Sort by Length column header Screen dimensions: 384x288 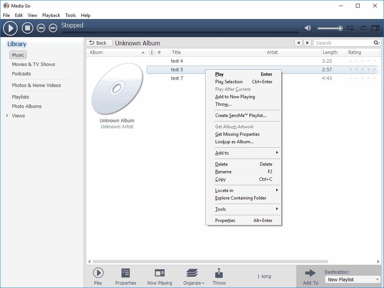(x=333, y=52)
